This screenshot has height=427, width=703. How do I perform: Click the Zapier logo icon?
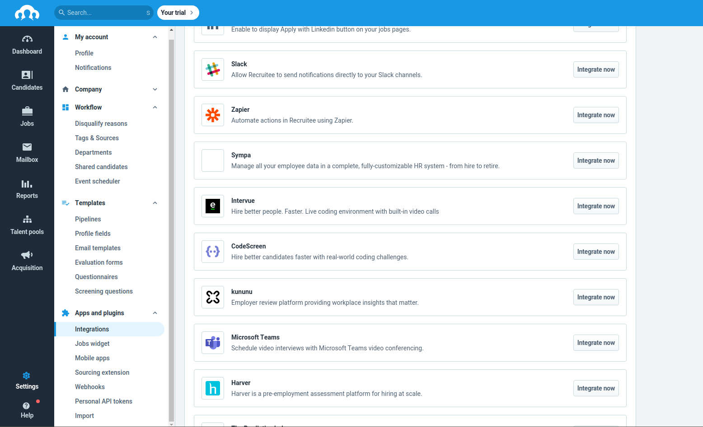coord(213,115)
